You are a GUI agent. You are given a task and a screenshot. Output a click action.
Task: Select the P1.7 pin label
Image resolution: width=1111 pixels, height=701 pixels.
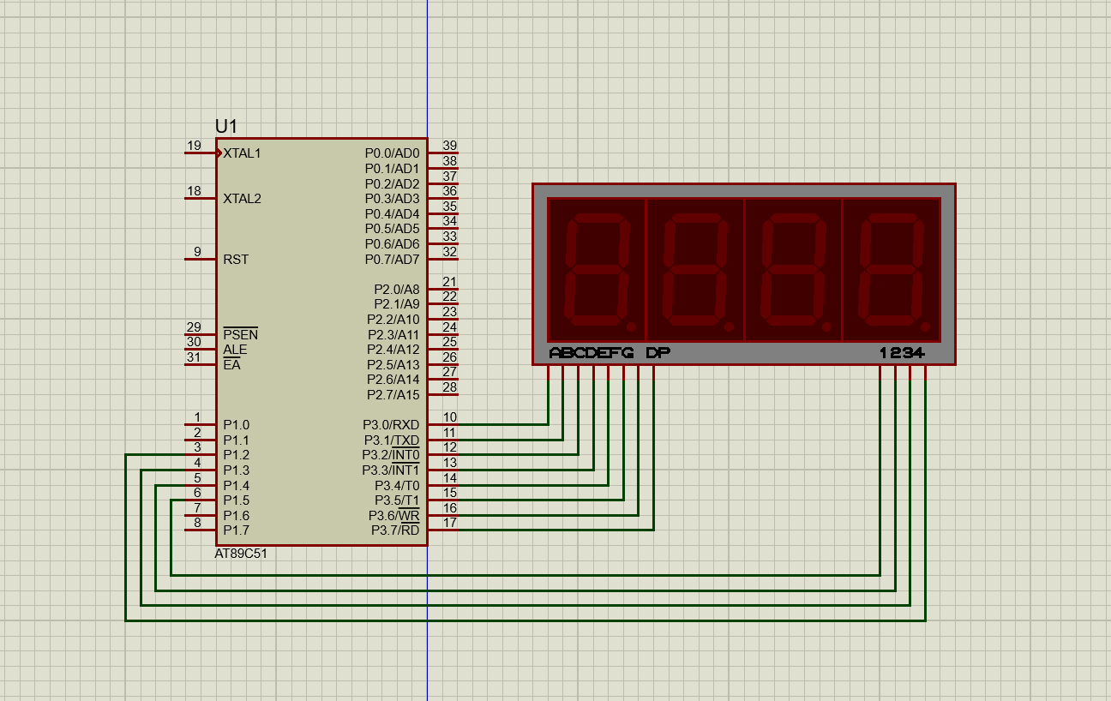(237, 530)
